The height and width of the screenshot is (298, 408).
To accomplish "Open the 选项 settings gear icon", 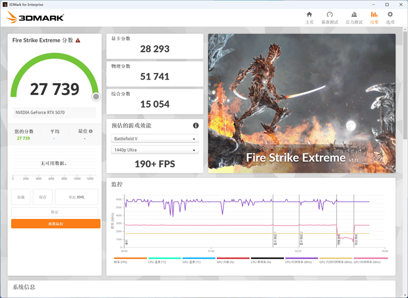I will (x=390, y=15).
